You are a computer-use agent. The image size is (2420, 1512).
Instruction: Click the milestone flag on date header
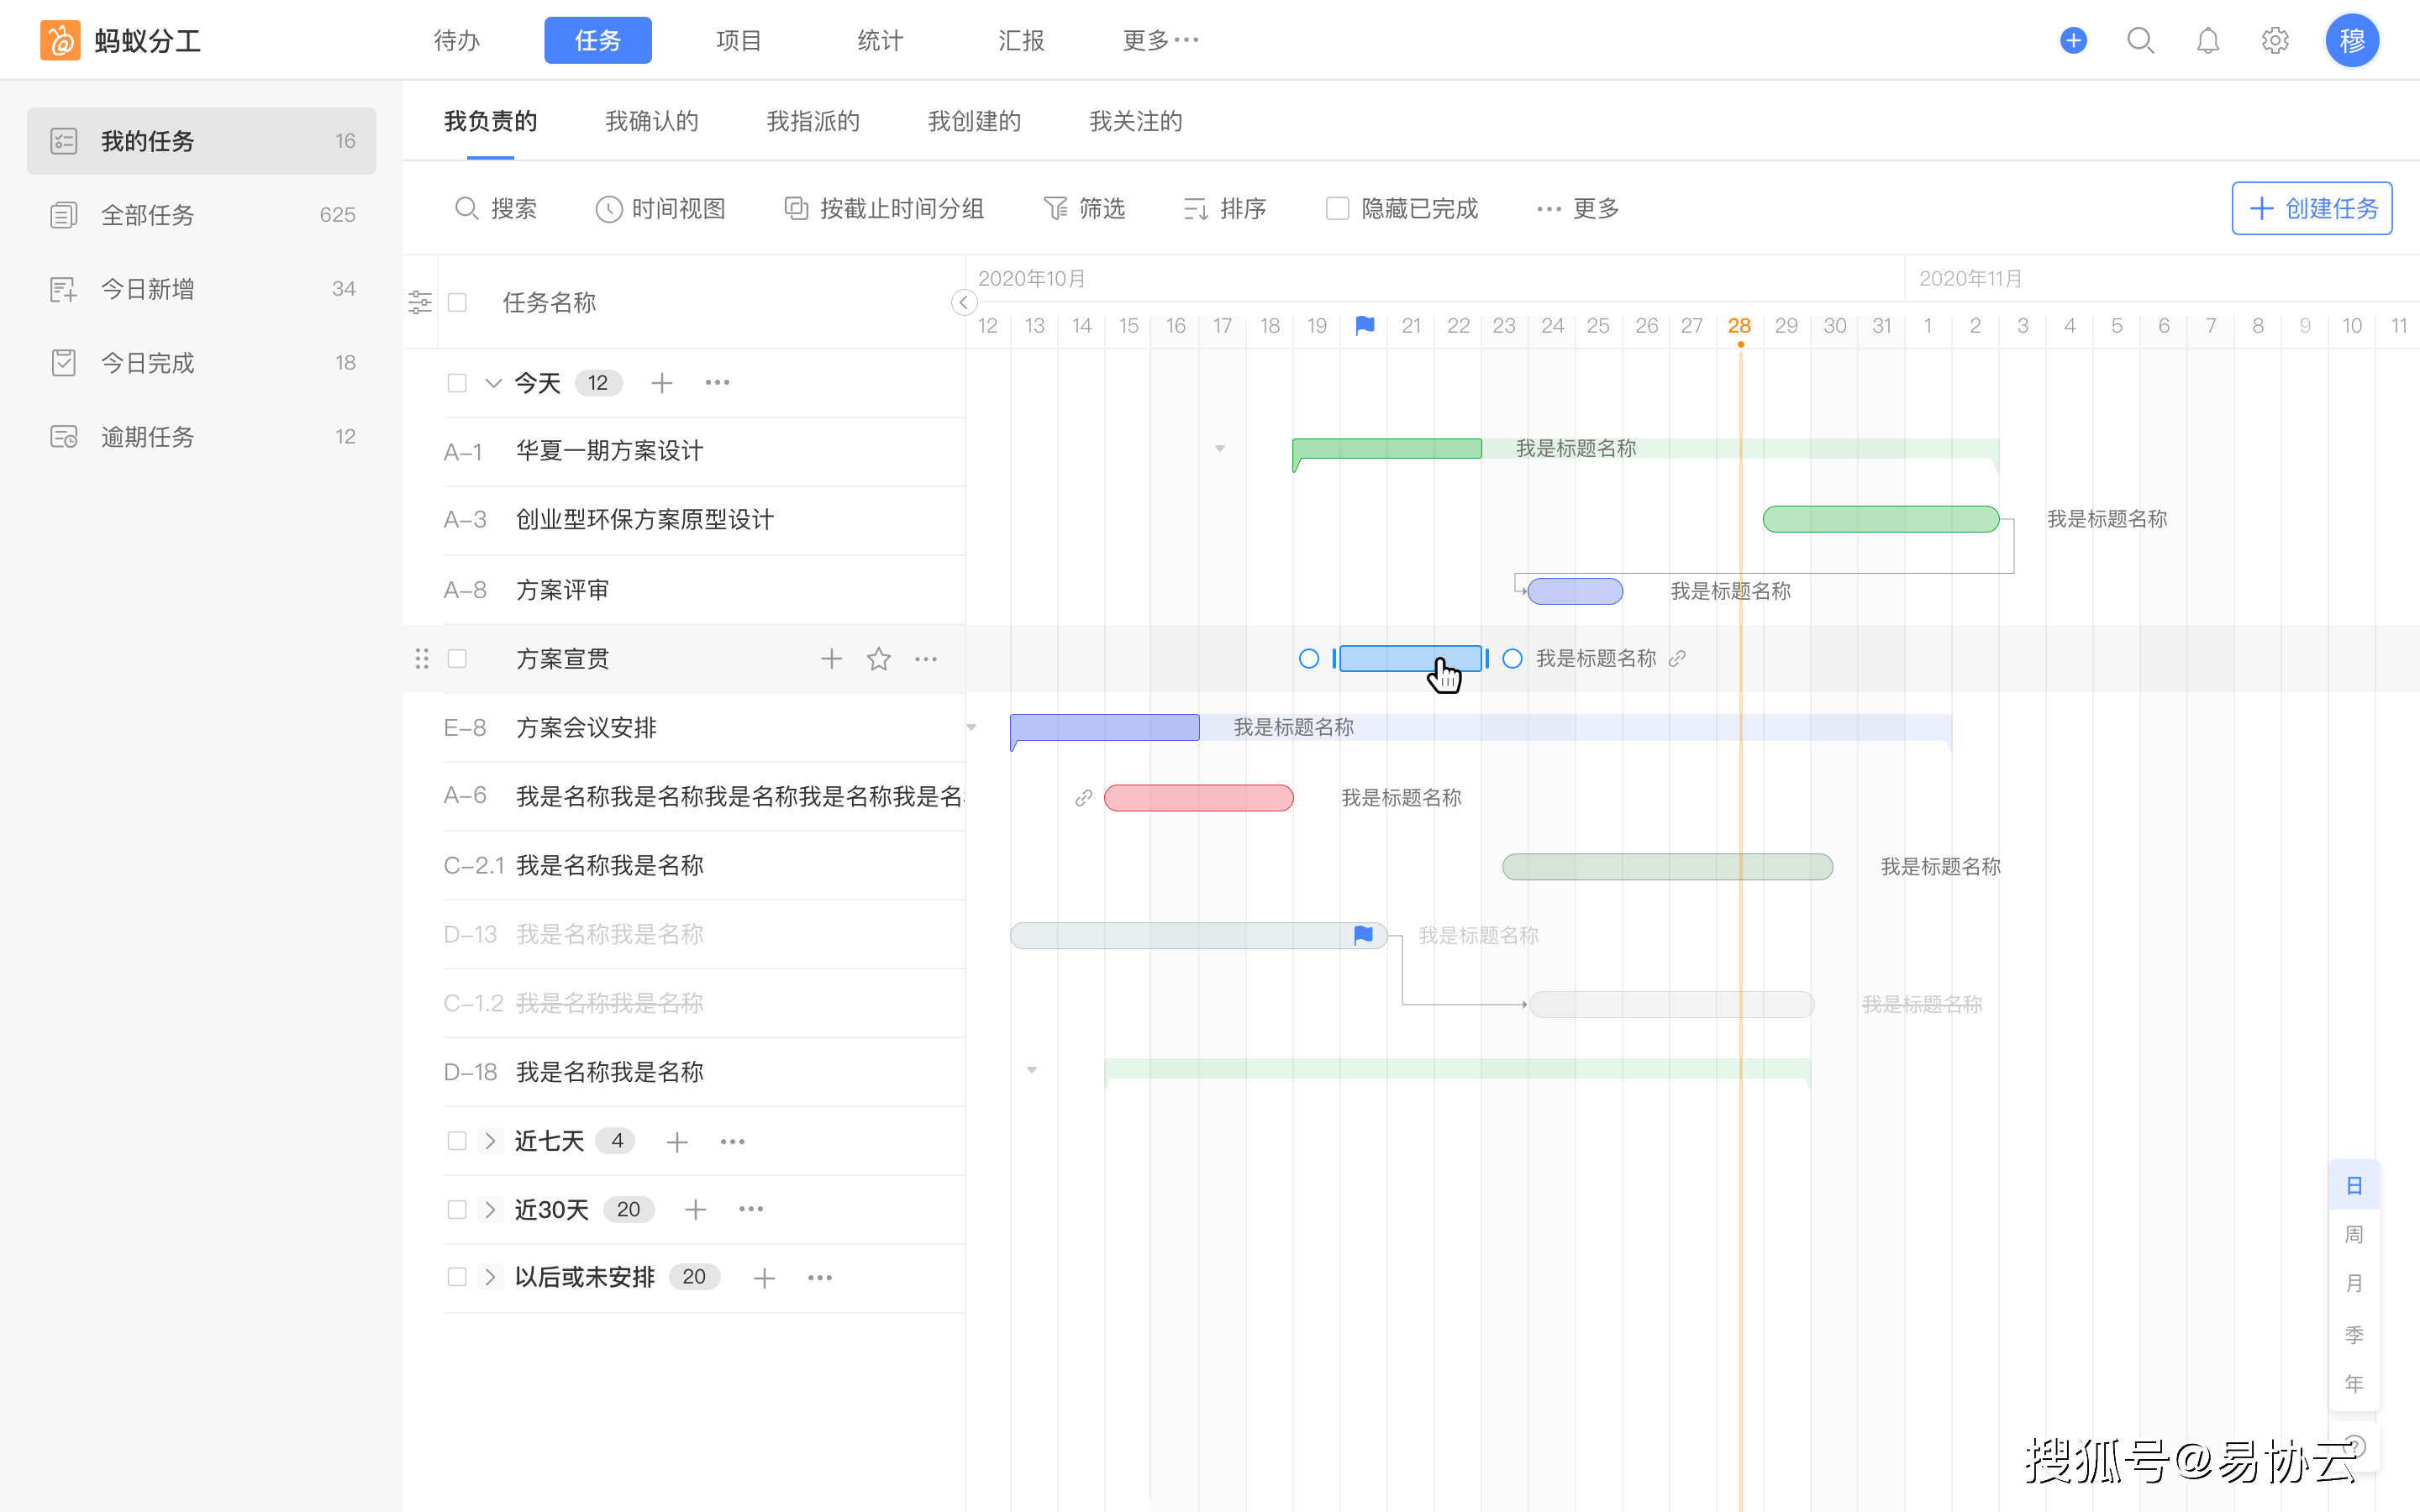[x=1364, y=325]
